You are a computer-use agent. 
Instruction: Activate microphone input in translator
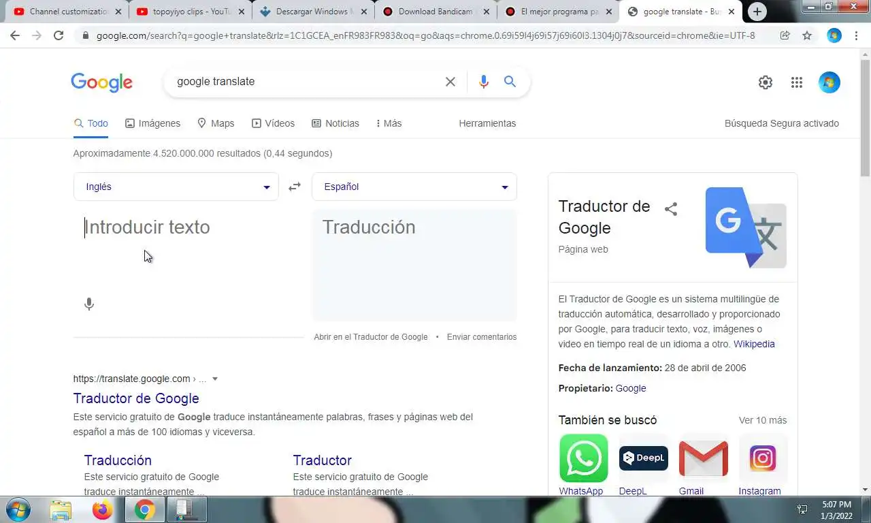pyautogui.click(x=89, y=304)
